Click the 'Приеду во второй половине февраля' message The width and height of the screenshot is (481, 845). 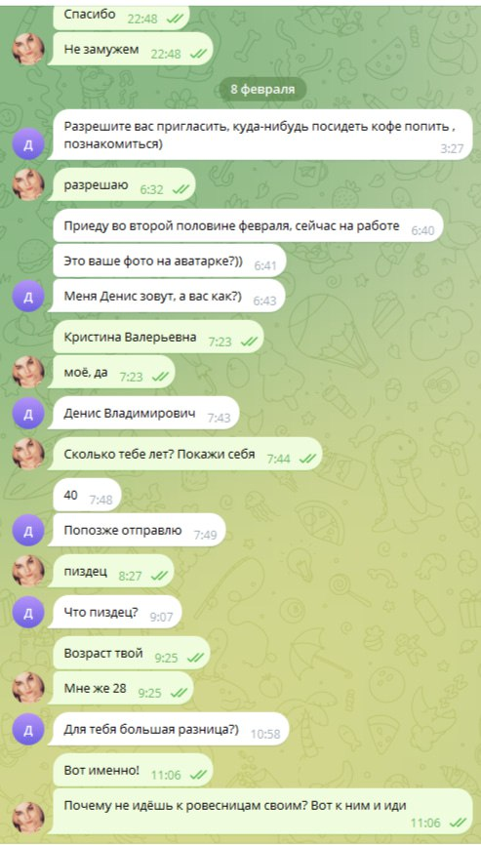click(x=248, y=225)
